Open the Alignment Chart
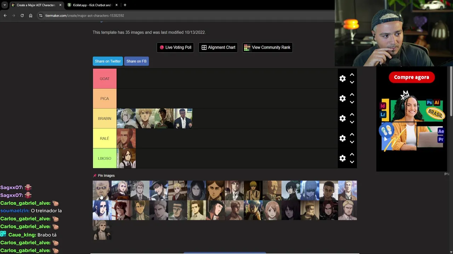 click(218, 47)
